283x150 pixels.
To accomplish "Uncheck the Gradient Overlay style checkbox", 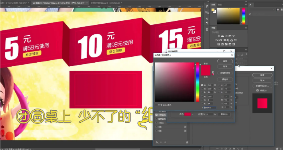I will (x=156, y=115).
